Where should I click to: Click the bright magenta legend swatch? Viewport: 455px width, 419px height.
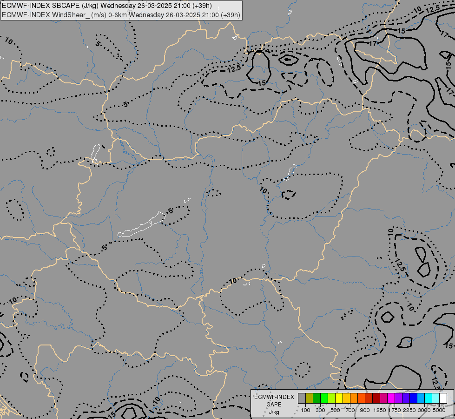click(391, 399)
